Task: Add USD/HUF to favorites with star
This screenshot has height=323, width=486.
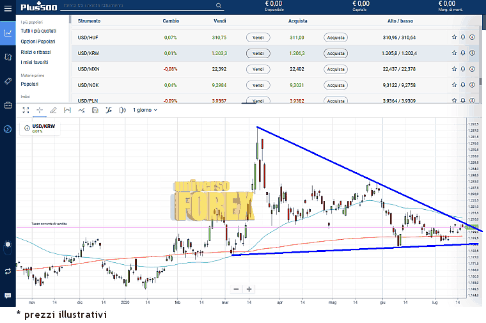Action: pos(454,37)
